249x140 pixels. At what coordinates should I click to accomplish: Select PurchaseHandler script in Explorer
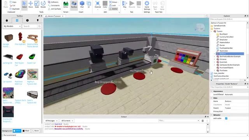point(226,48)
